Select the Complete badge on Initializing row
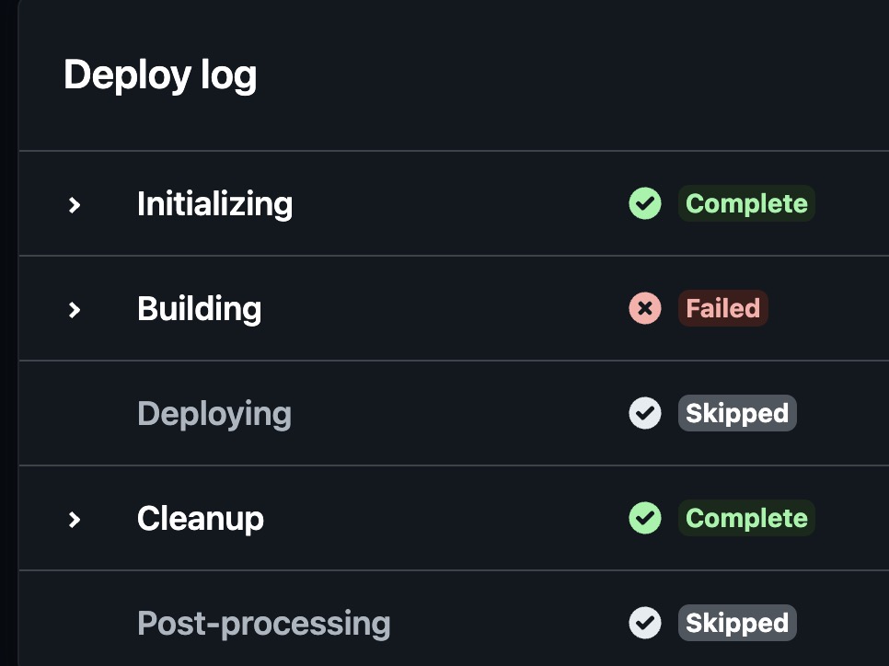Viewport: 889px width, 666px height. pos(746,203)
